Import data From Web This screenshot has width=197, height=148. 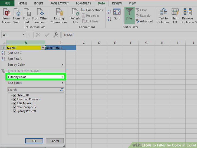(17, 16)
